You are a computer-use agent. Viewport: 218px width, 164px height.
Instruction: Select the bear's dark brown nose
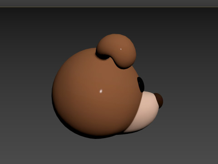tap(159, 100)
